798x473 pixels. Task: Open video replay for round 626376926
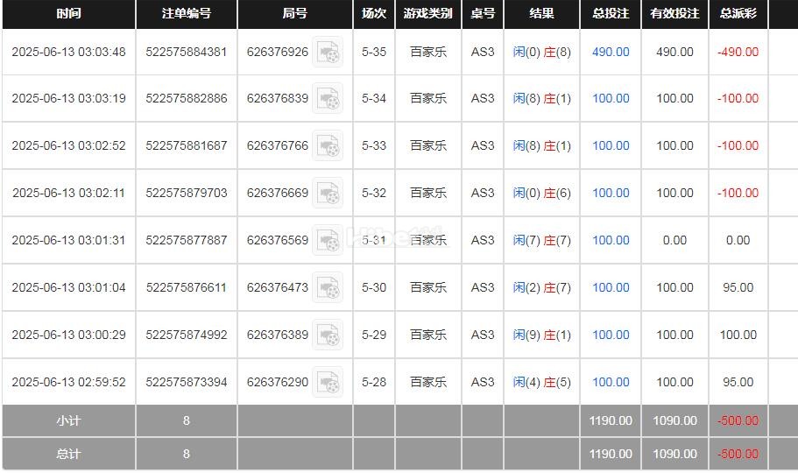tap(328, 53)
